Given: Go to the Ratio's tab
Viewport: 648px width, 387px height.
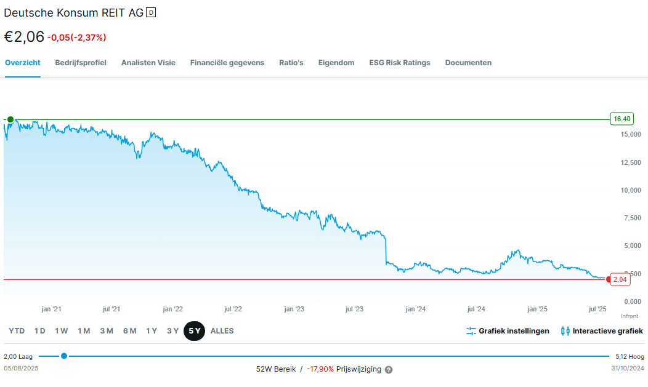Looking at the screenshot, I should tap(291, 63).
